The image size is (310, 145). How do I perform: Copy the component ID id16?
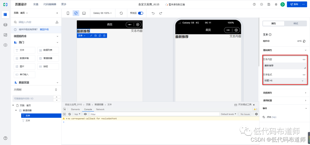click(304, 41)
